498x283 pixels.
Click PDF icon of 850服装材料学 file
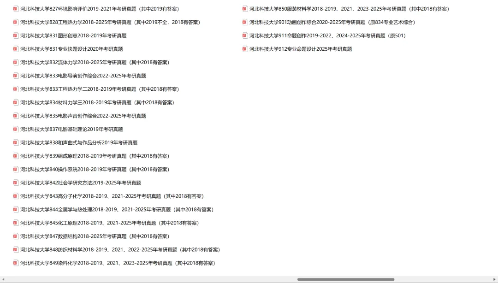[x=244, y=9]
